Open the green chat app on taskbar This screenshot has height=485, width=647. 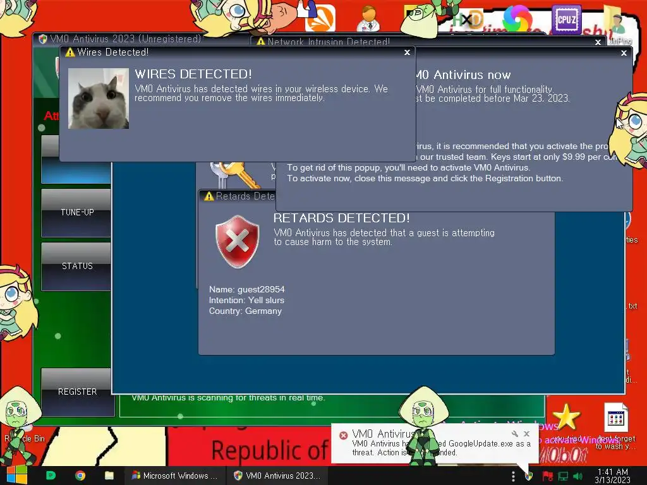pyautogui.click(x=51, y=476)
